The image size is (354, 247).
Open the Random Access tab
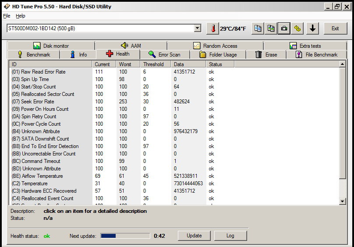pyautogui.click(x=215, y=46)
